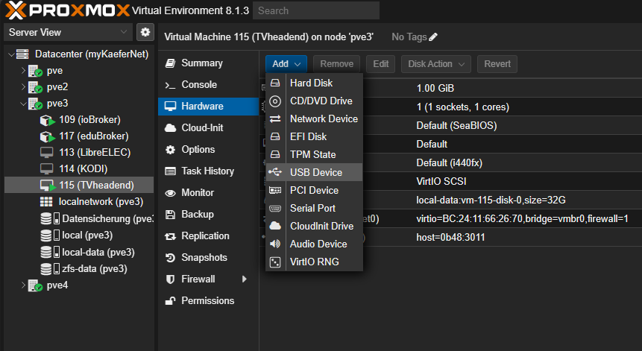Click the Search input field
The height and width of the screenshot is (351, 642).
(315, 11)
